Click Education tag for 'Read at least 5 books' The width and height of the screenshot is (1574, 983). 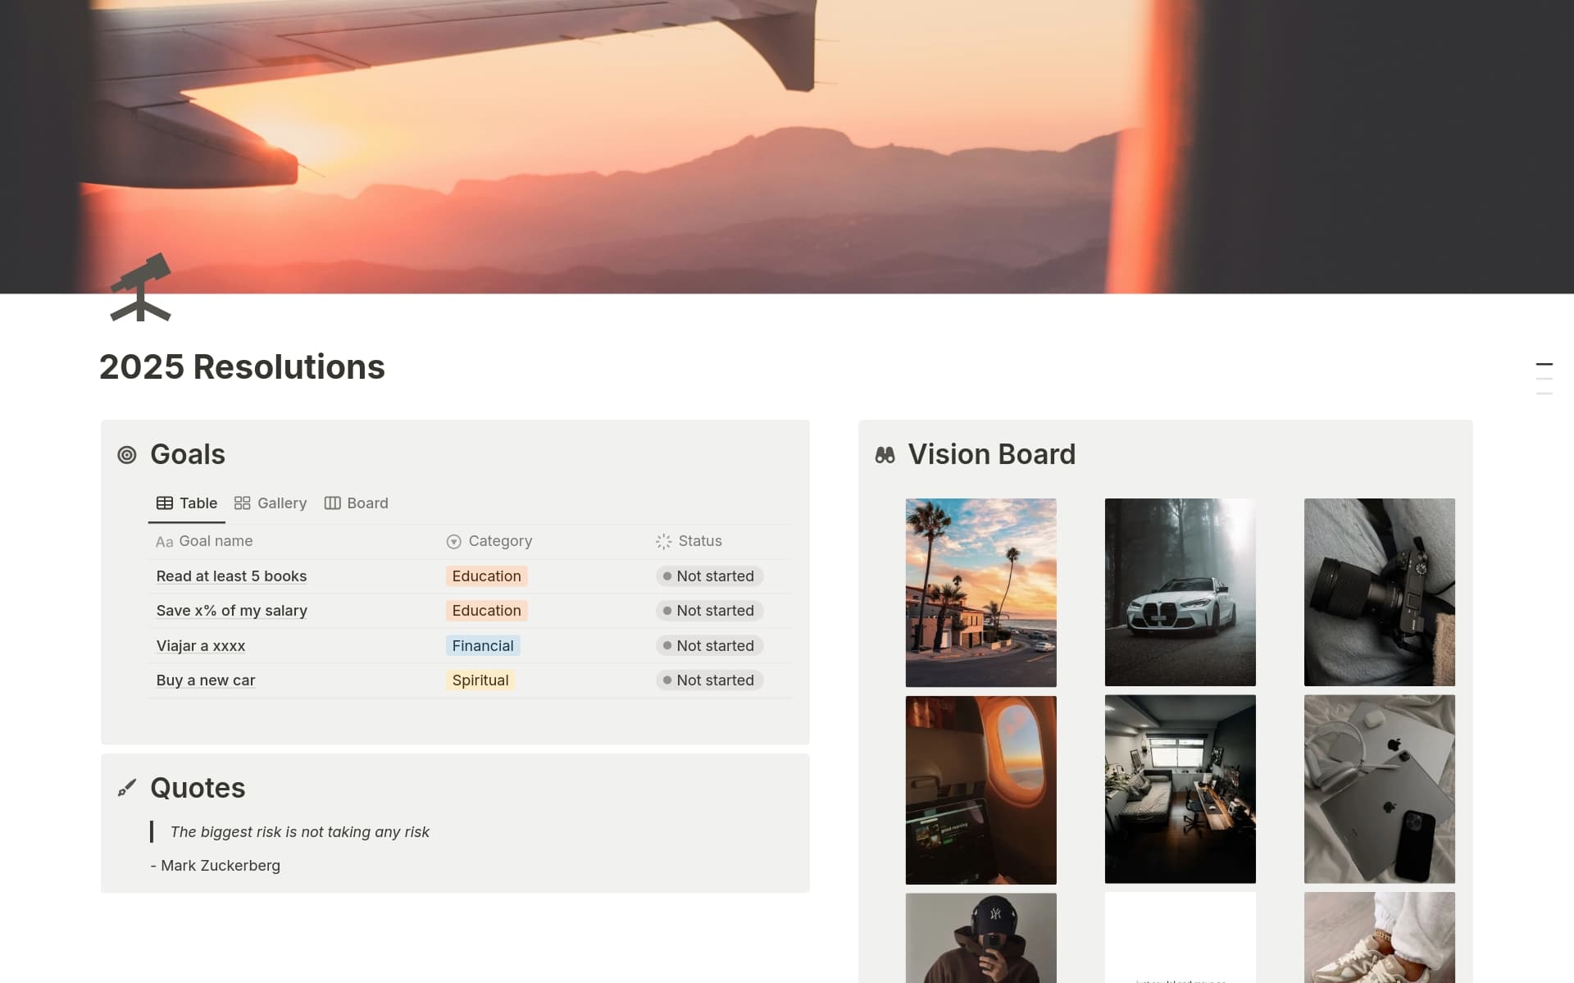486,576
